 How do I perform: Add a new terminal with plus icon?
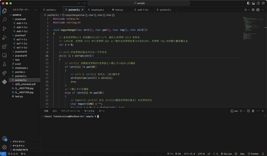(x=241, y=111)
